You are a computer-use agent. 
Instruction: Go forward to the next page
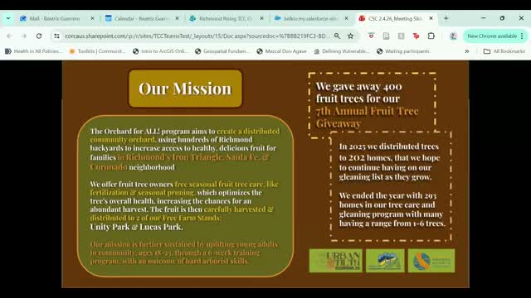tap(24, 36)
